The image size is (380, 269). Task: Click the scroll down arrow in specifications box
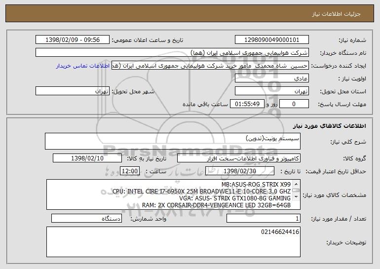coord(296,197)
